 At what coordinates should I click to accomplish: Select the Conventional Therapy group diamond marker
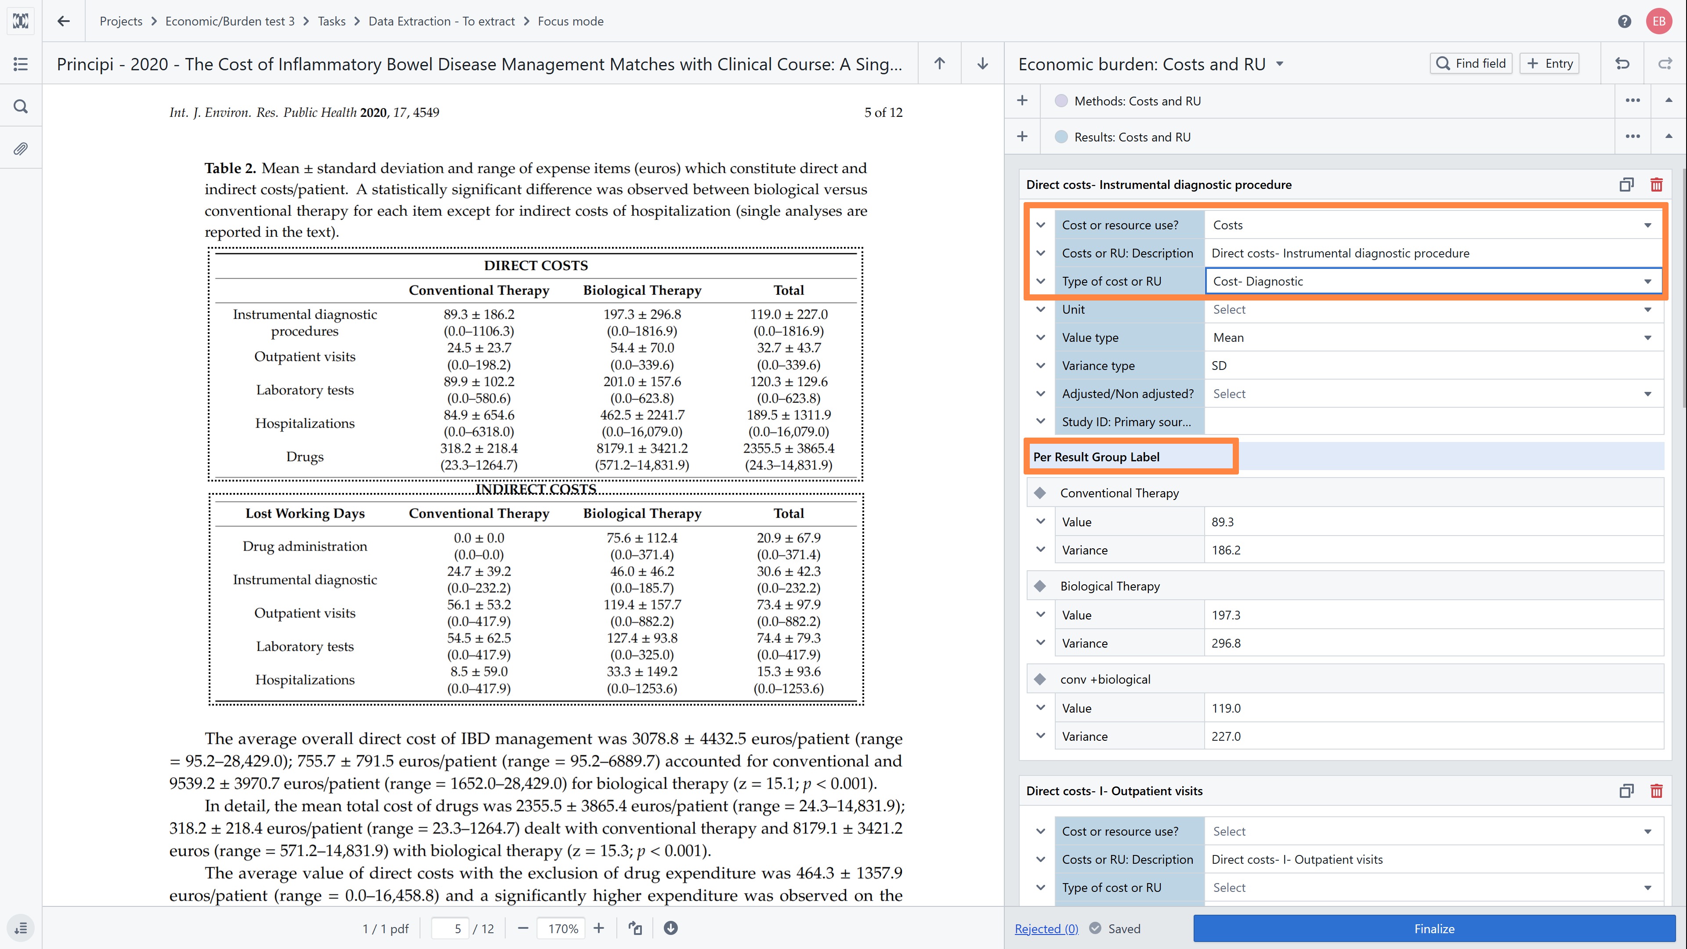tap(1040, 493)
